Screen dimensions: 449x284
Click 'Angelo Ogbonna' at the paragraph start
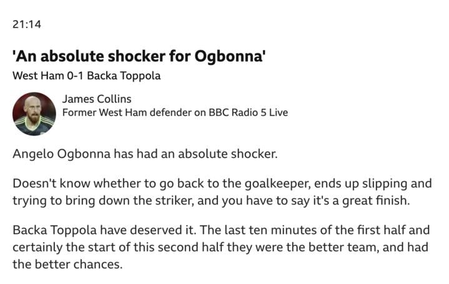point(61,154)
